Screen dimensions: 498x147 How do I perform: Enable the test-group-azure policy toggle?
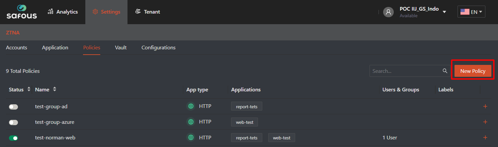pos(13,122)
